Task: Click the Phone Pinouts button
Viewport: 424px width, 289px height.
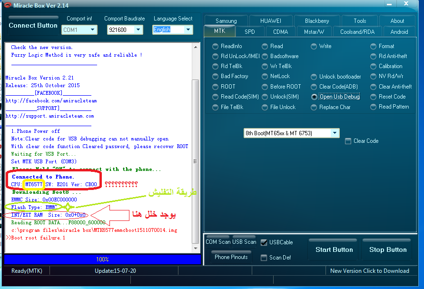Action: [x=231, y=257]
